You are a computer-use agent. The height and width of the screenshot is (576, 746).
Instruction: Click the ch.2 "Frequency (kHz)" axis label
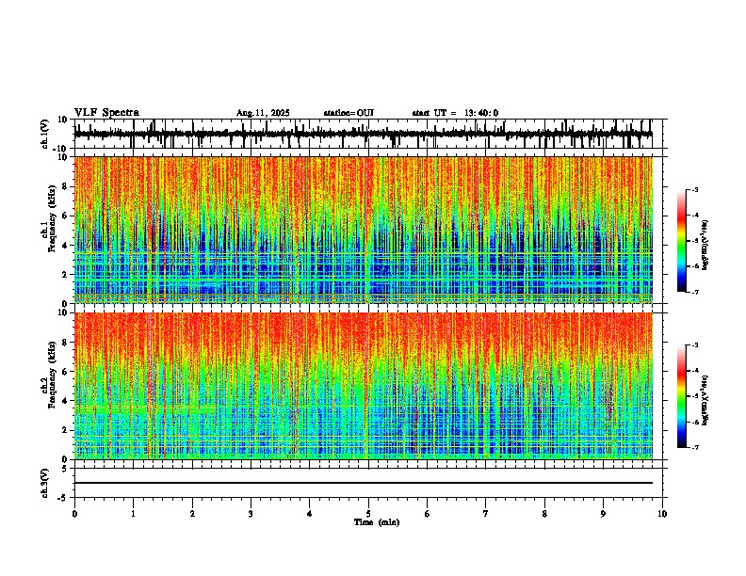[52, 375]
